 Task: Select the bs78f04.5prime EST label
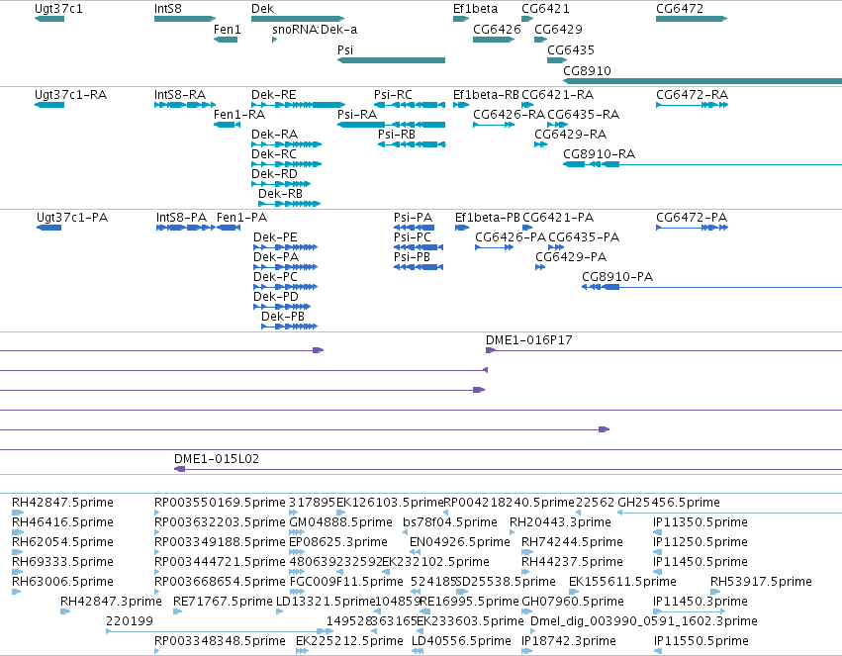click(x=450, y=522)
